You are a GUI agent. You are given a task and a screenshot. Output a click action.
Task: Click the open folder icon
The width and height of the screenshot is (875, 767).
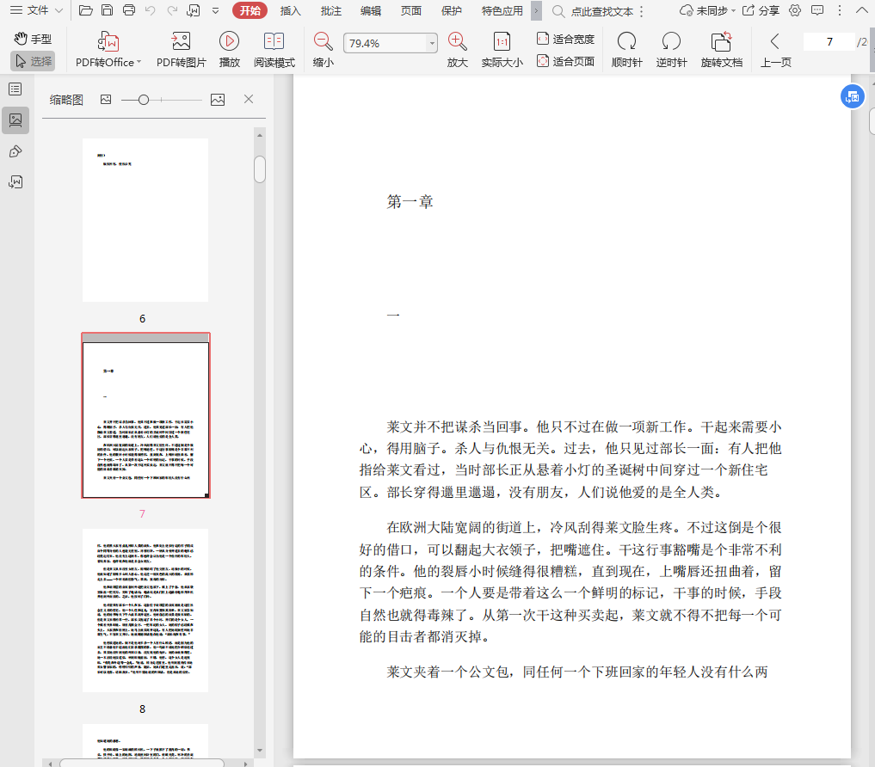pos(86,10)
